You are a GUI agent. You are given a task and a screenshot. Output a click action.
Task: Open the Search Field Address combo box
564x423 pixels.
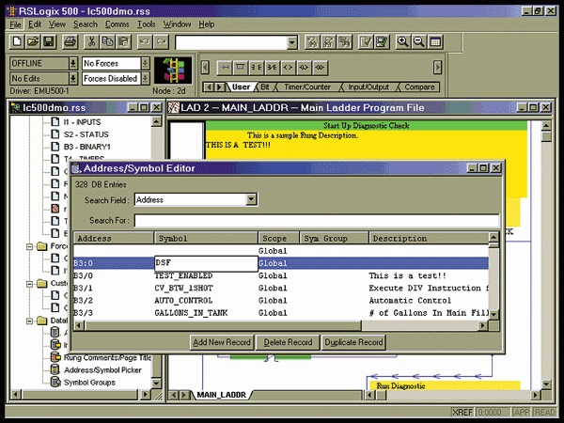[250, 199]
